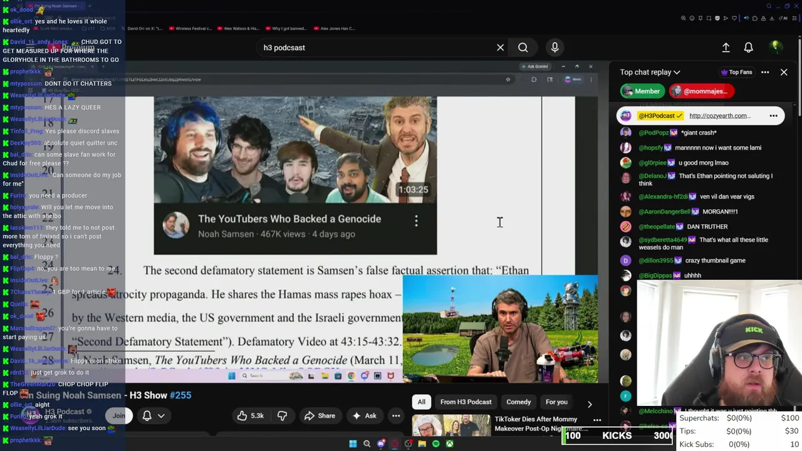802x451 pixels.
Task: Click the browser window search icon top right
Action: (x=769, y=6)
